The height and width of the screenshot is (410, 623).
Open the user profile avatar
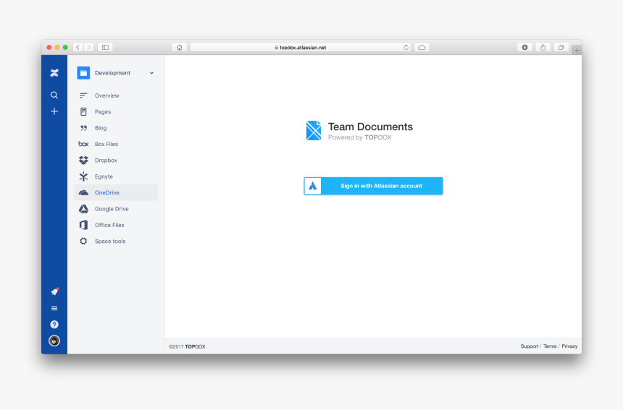click(54, 341)
